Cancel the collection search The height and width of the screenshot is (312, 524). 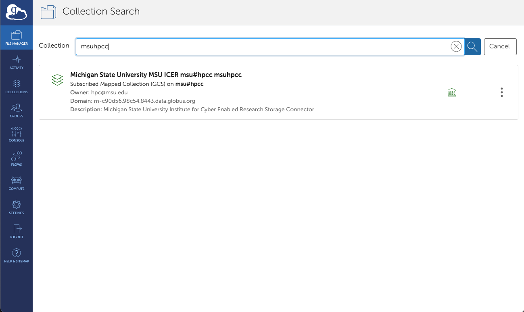pyautogui.click(x=500, y=46)
